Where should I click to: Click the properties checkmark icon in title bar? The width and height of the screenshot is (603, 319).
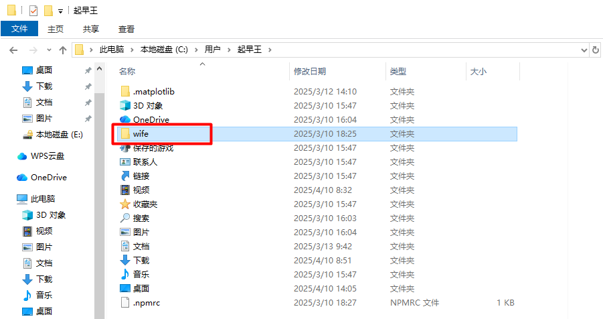point(33,11)
